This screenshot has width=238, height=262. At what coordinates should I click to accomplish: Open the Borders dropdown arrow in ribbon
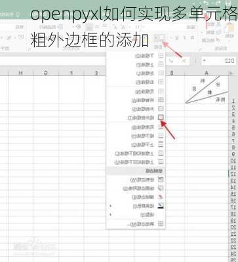click(156, 38)
